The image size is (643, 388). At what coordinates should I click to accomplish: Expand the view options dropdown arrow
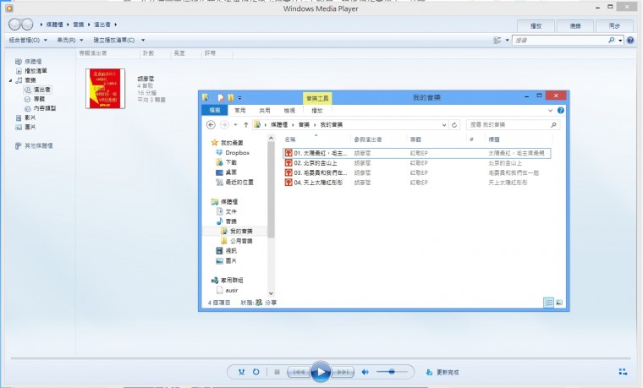click(508, 40)
